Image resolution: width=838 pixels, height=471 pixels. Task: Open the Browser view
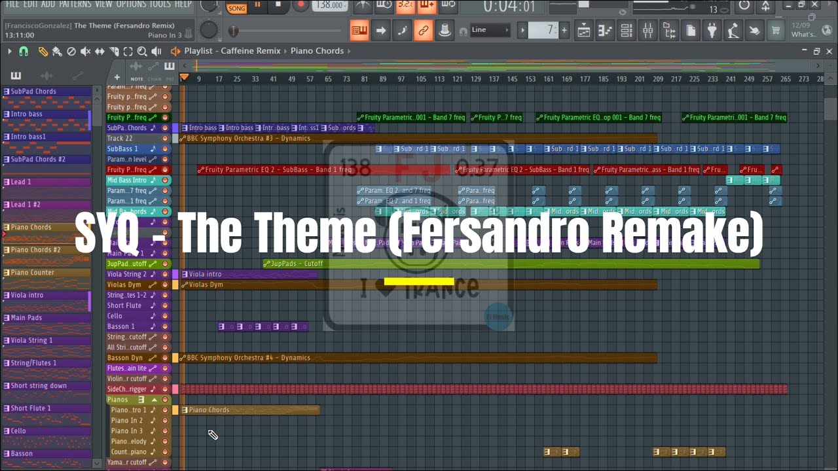pyautogui.click(x=669, y=30)
